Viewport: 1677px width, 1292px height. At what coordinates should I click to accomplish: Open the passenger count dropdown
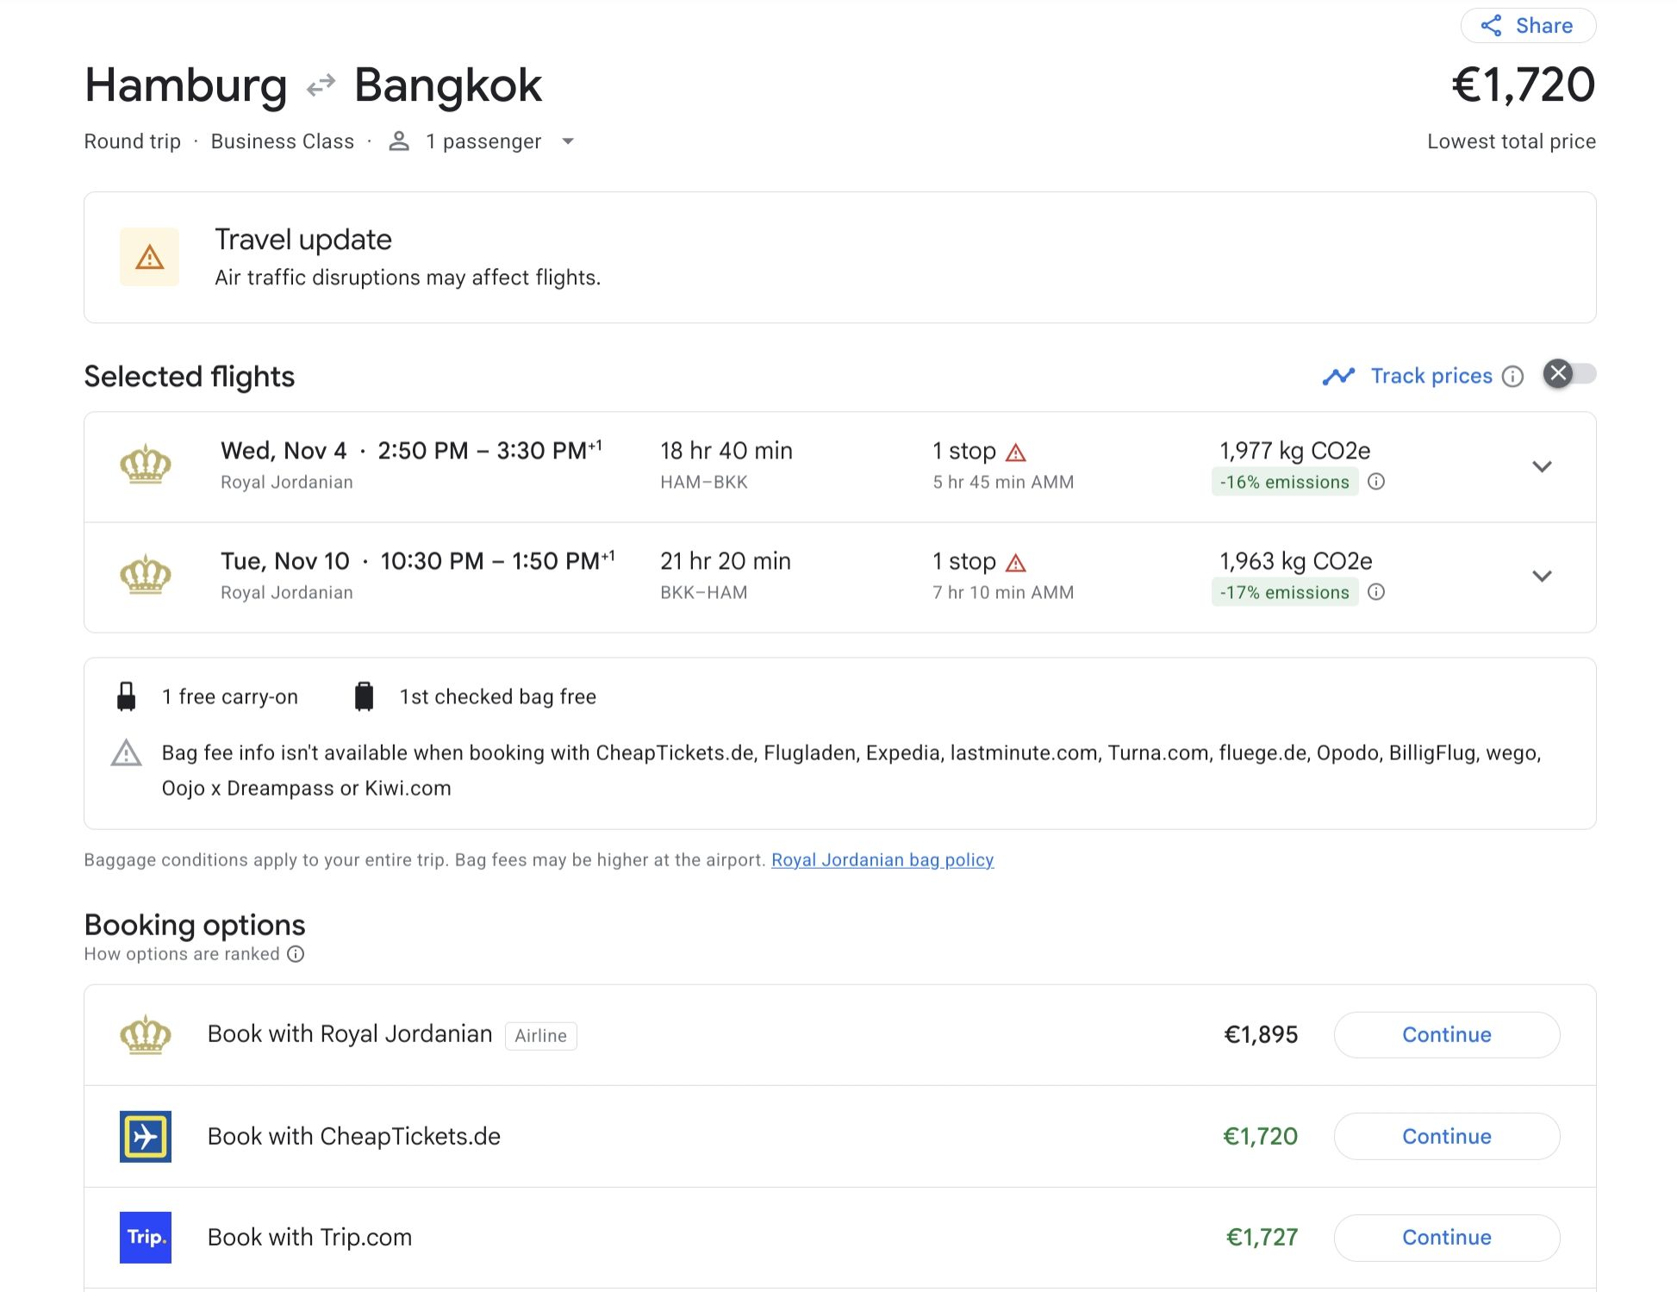pyautogui.click(x=568, y=141)
